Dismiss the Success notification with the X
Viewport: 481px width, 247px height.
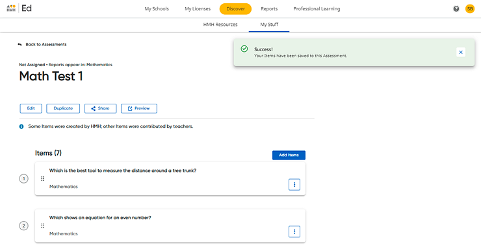click(460, 53)
